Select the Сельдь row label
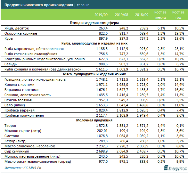188x173 pixels. [11, 64]
